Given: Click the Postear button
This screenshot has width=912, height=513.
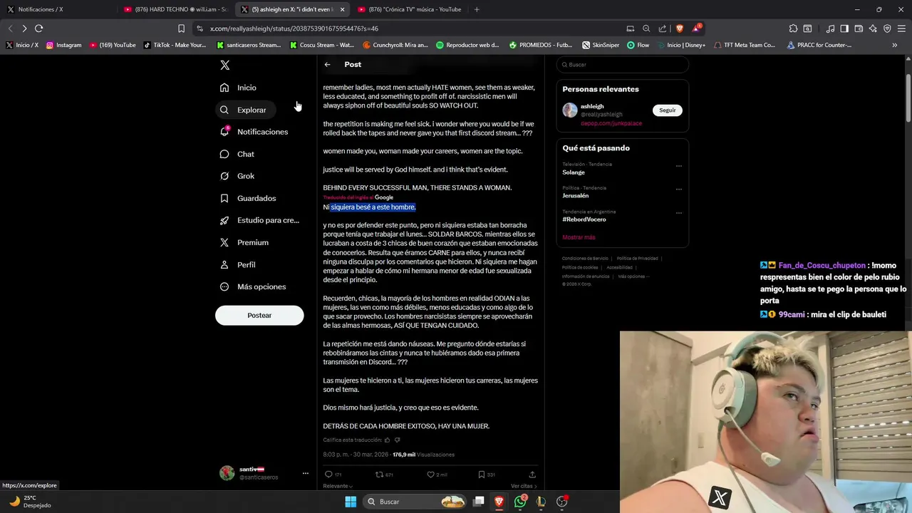Looking at the screenshot, I should click(x=259, y=315).
